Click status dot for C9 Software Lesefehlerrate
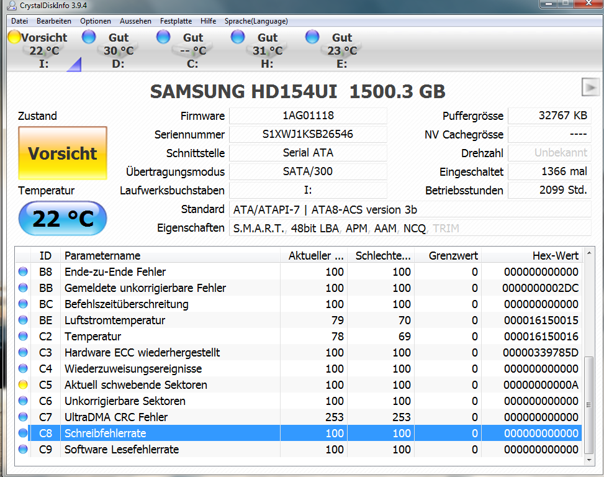This screenshot has height=477, width=604. [x=23, y=449]
